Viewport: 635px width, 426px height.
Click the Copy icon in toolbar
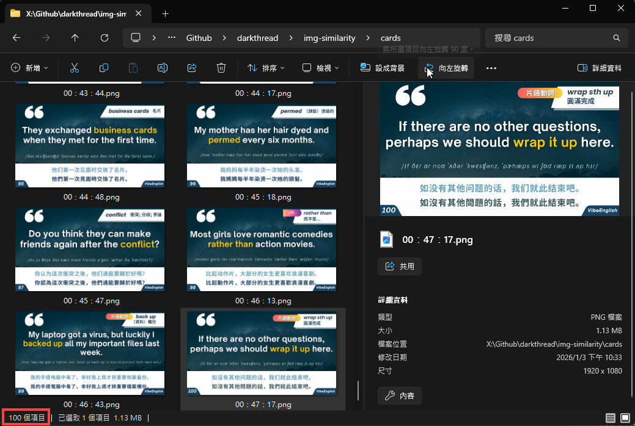[x=104, y=68]
